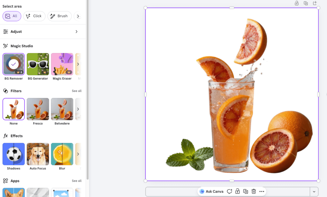Delete the image with the trash icon

click(254, 192)
